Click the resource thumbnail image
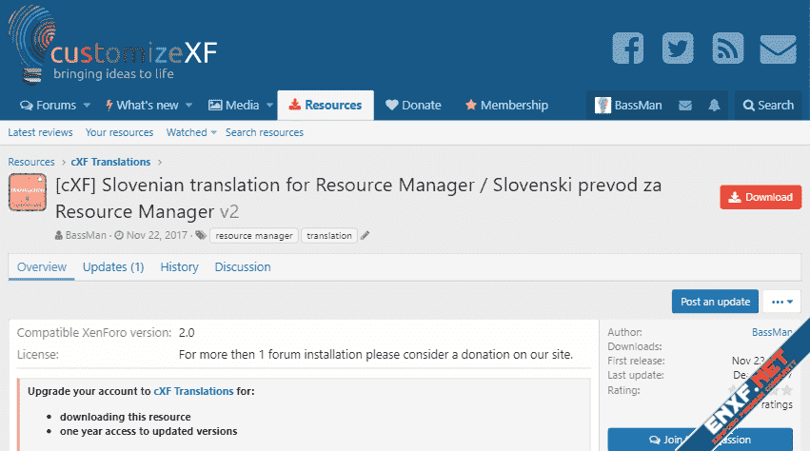 click(x=29, y=194)
